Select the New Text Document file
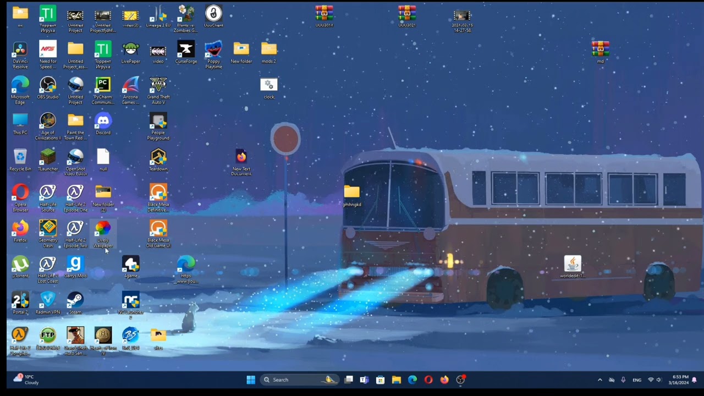Viewport: 704px width, 396px height. click(241, 163)
